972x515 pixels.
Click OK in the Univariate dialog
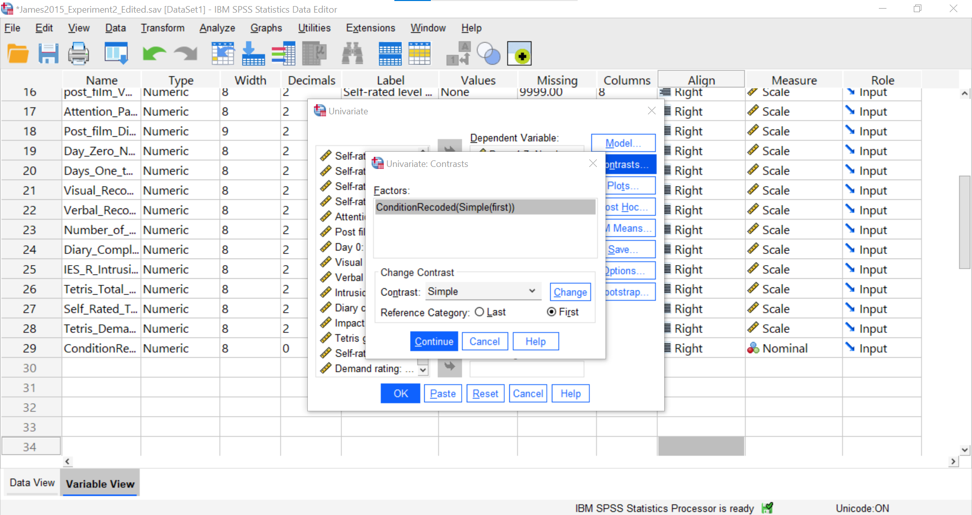pos(400,394)
